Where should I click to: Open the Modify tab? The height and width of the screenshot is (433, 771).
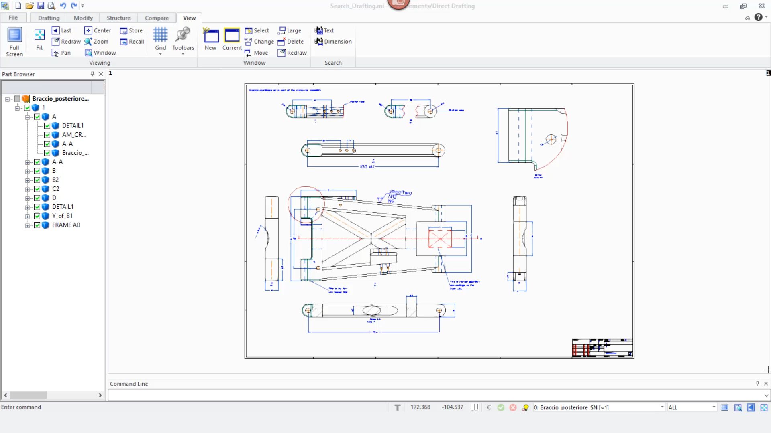pos(83,18)
